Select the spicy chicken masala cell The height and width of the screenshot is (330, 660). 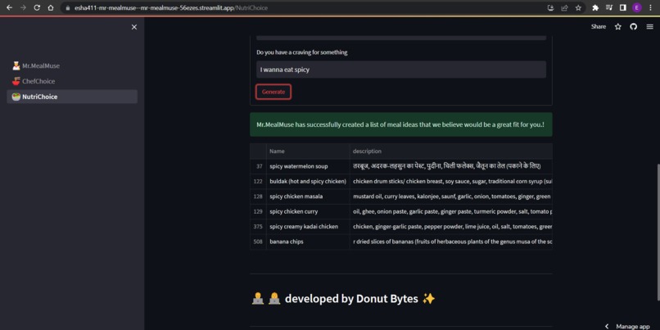(x=308, y=197)
